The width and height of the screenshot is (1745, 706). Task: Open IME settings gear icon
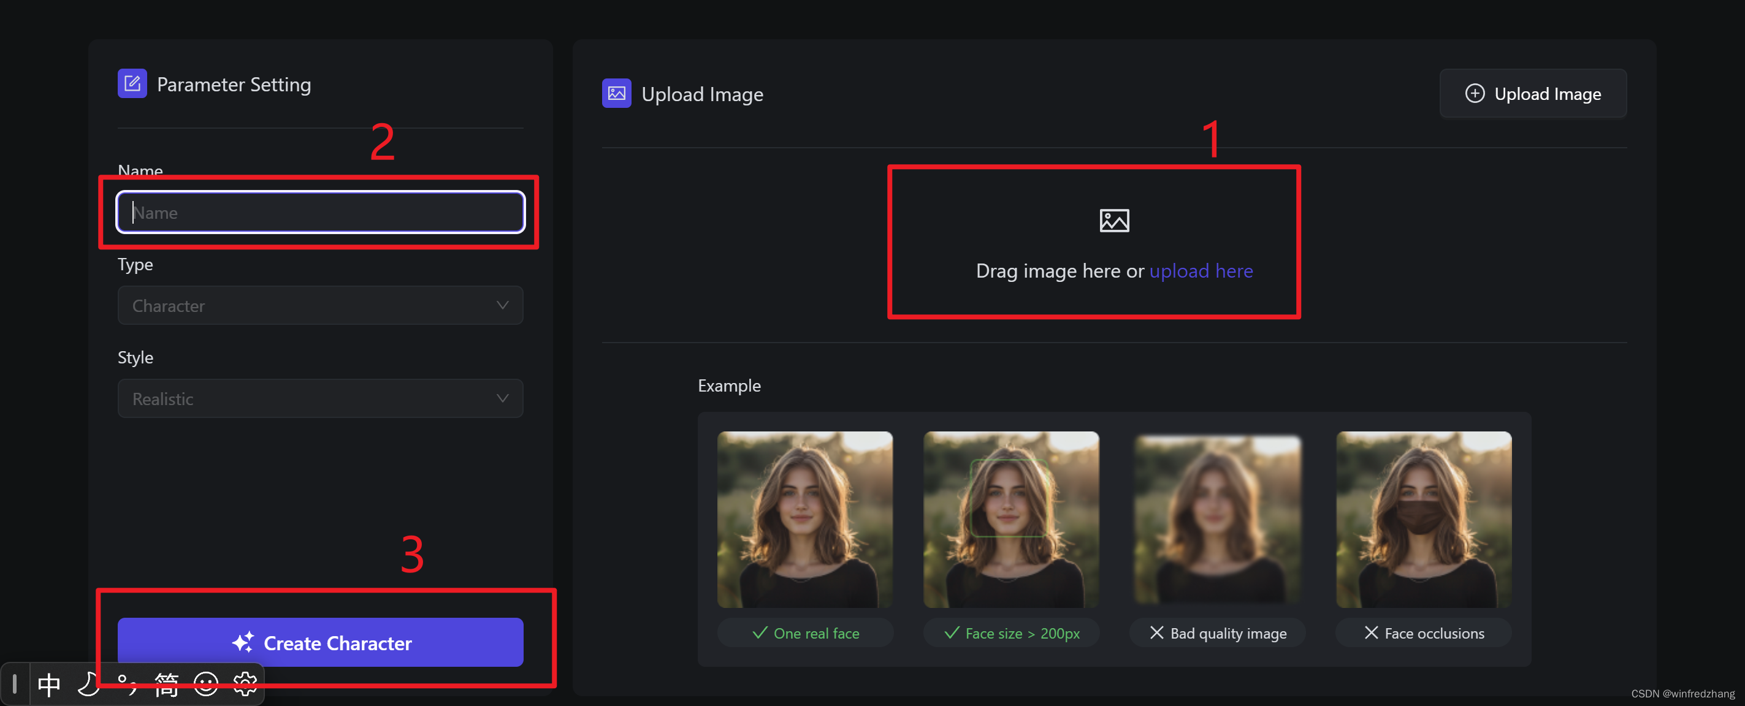pyautogui.click(x=245, y=685)
